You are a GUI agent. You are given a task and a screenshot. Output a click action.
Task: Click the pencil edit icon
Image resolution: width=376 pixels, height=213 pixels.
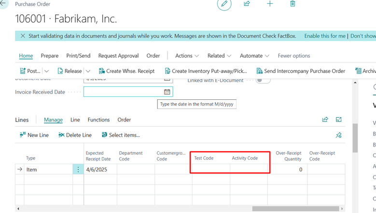click(x=224, y=3)
